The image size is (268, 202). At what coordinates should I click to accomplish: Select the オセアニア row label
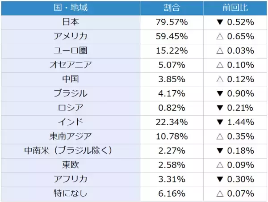[x=71, y=65]
